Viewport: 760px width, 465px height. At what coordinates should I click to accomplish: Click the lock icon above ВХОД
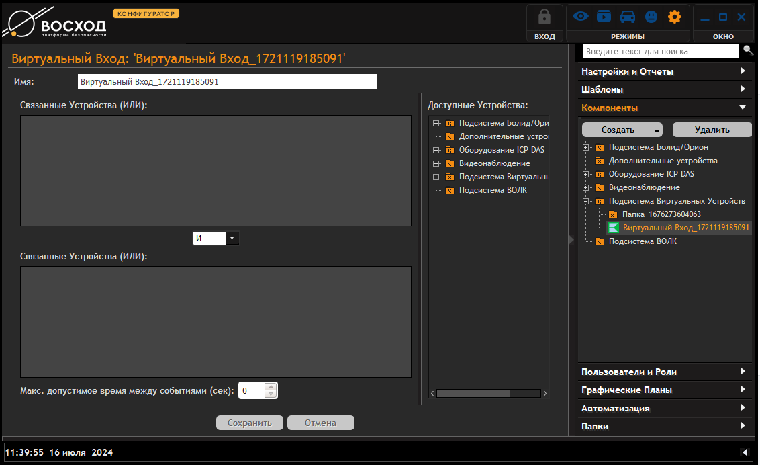pyautogui.click(x=544, y=17)
